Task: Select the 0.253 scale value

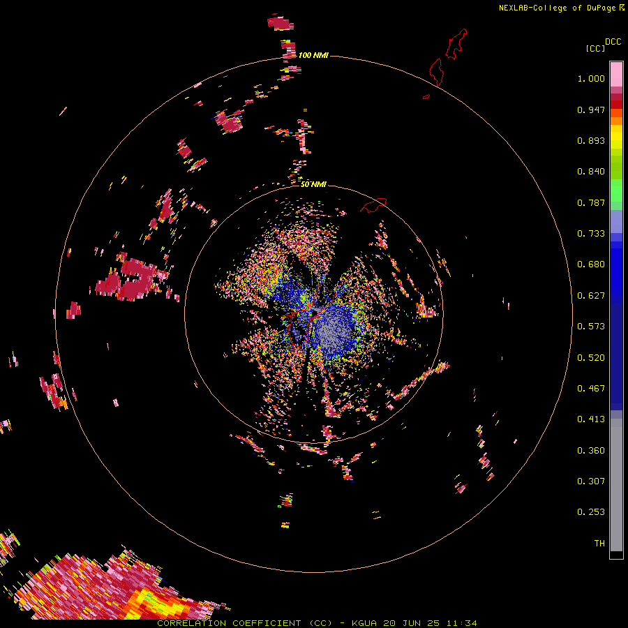Action: pyautogui.click(x=591, y=512)
